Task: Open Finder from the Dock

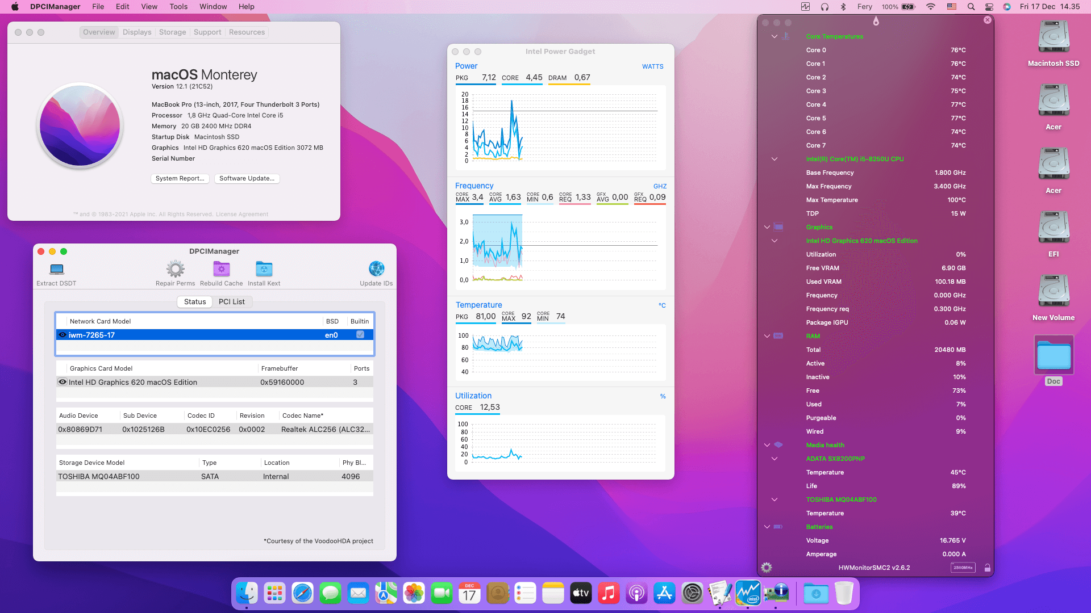Action: click(247, 594)
